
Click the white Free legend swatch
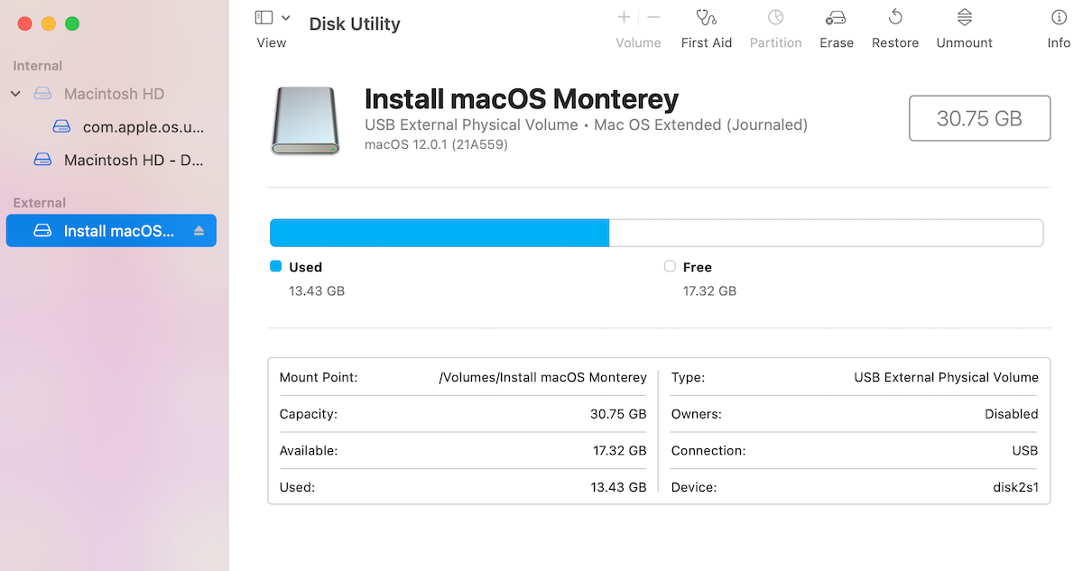coord(670,266)
